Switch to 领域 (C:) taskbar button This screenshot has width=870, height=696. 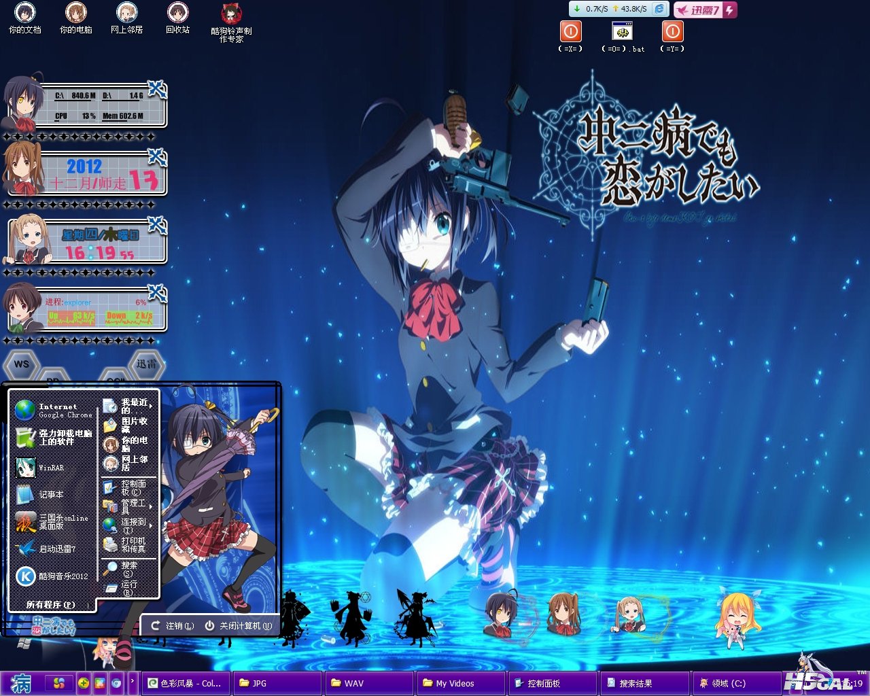click(x=736, y=683)
